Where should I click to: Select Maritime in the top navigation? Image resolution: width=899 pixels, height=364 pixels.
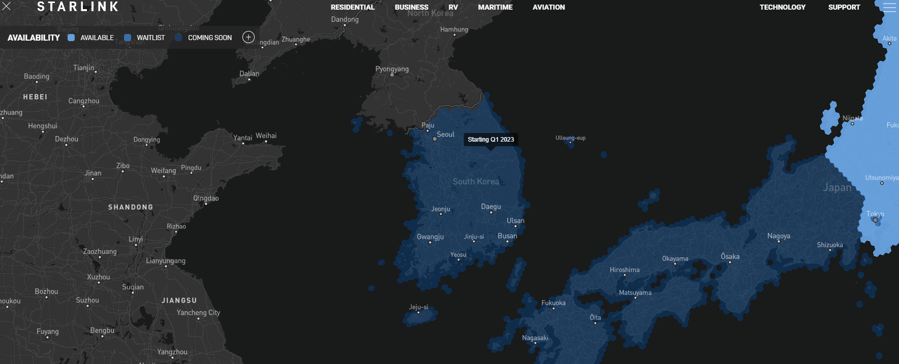click(x=495, y=7)
